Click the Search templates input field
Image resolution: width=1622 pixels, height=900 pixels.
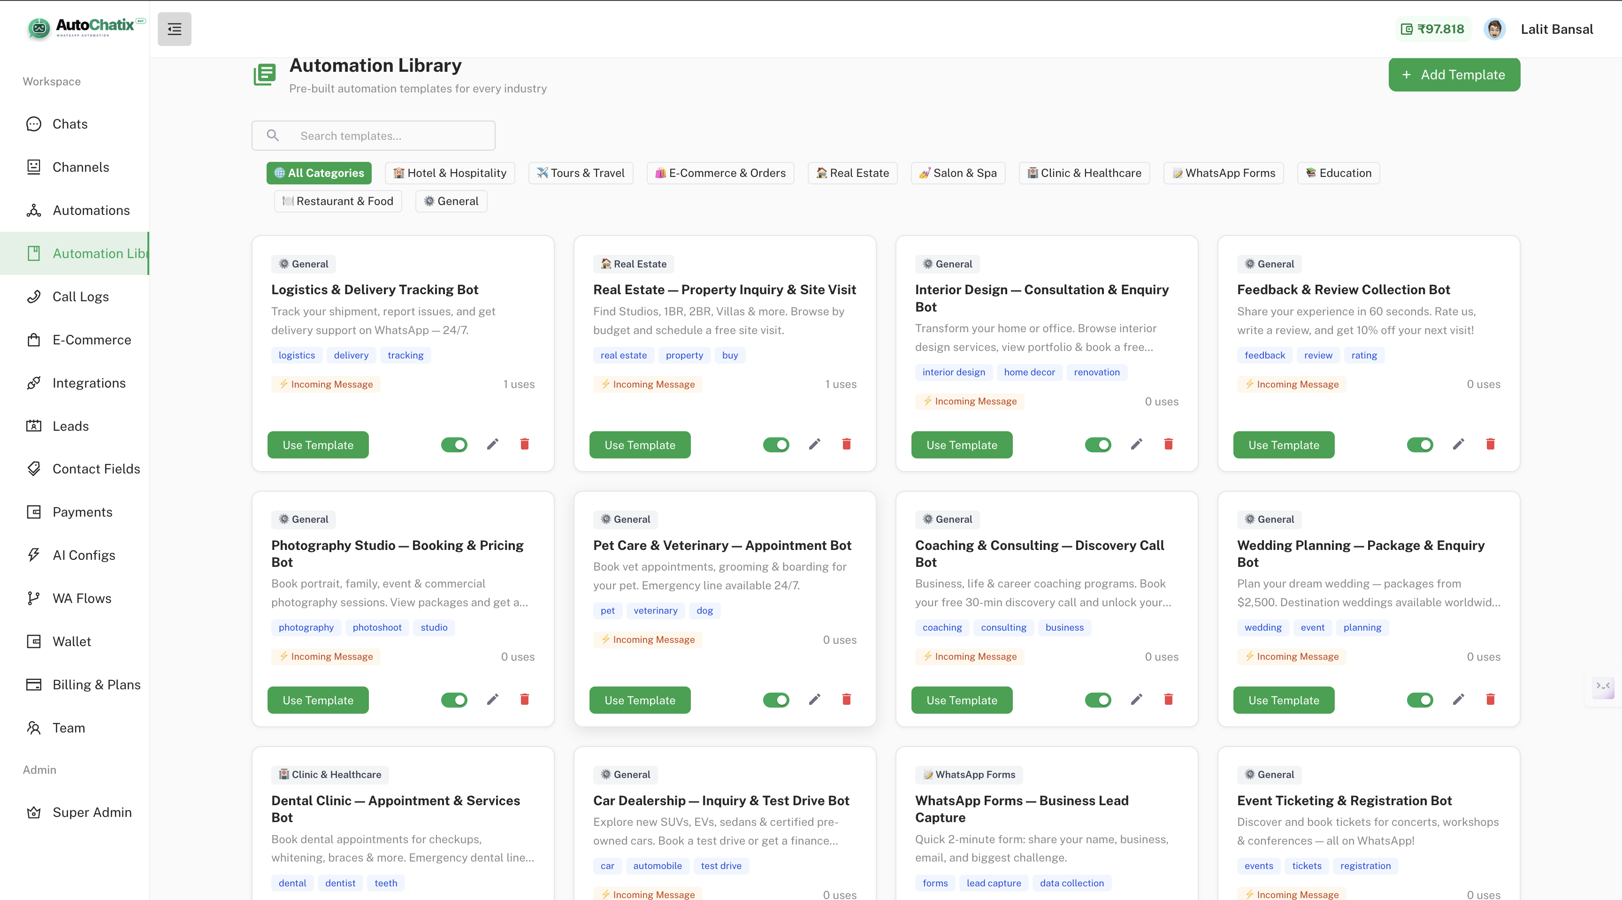click(374, 135)
